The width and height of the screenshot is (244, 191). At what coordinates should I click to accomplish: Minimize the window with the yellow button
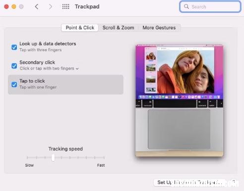(x=14, y=6)
